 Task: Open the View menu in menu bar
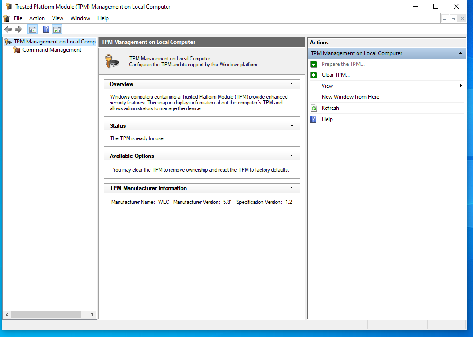[57, 18]
